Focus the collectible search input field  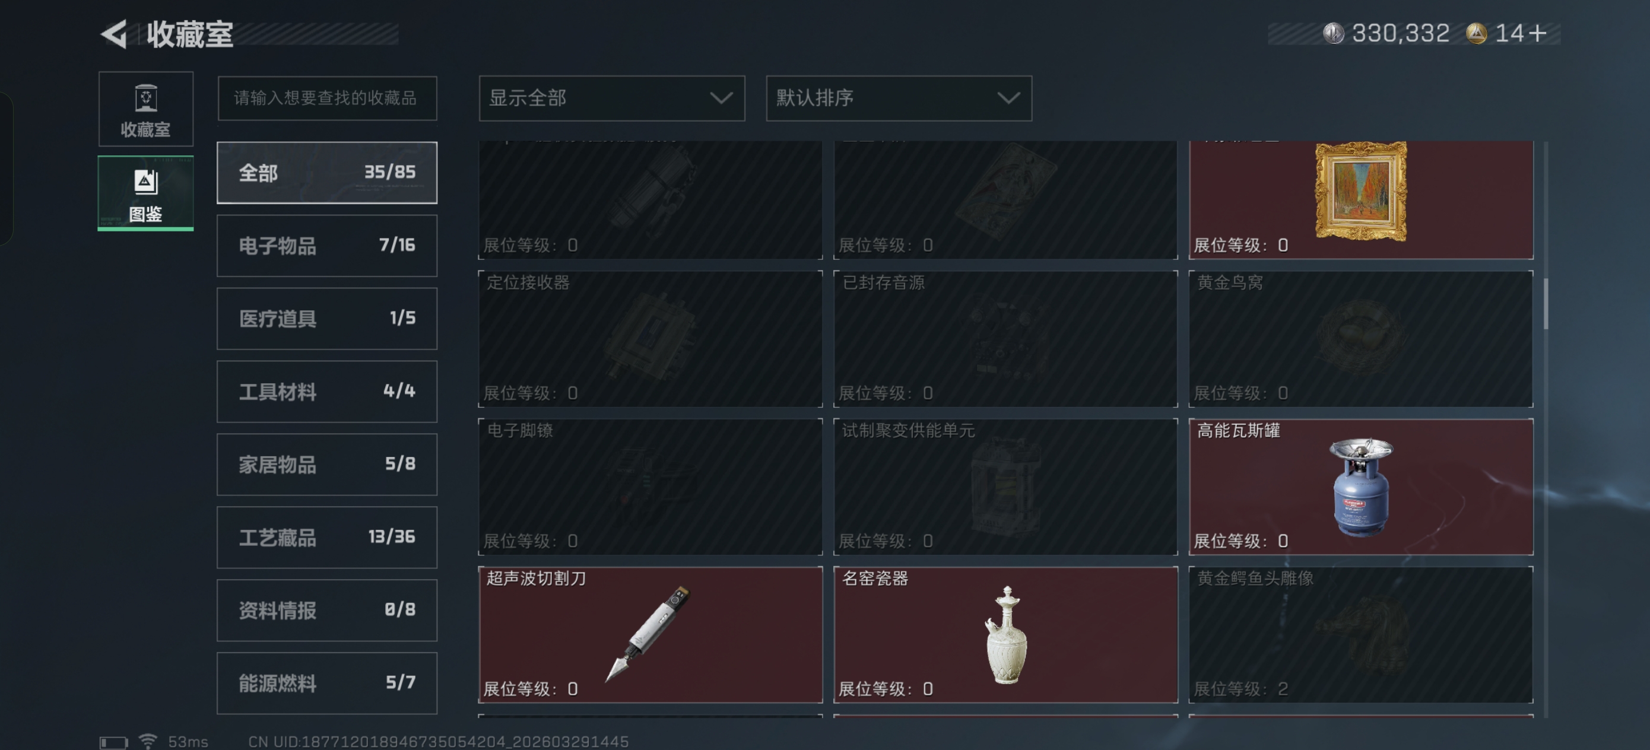coord(327,98)
